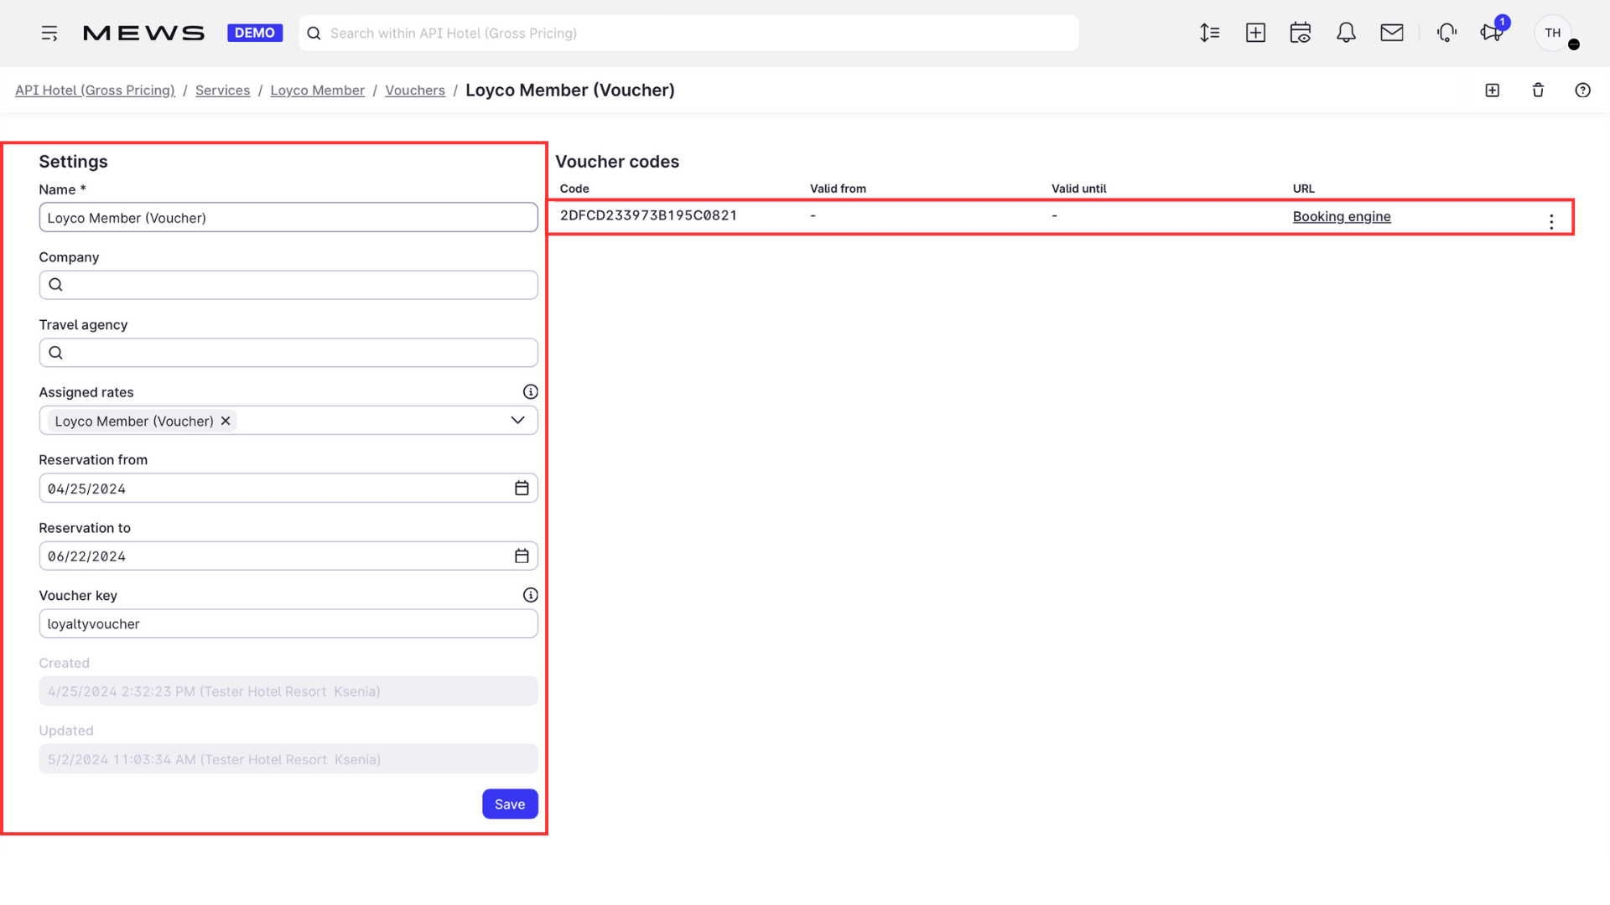Click the Voucher codes heading
1610x905 pixels.
(617, 162)
